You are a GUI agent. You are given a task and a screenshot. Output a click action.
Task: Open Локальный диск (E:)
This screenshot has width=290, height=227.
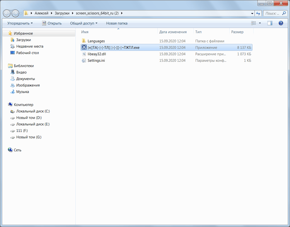pos(33,124)
